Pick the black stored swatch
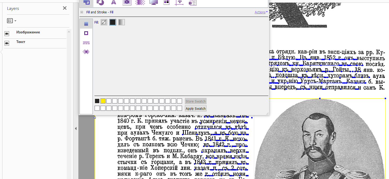Screen dimensions: 389x179 pyautogui.click(x=97, y=101)
